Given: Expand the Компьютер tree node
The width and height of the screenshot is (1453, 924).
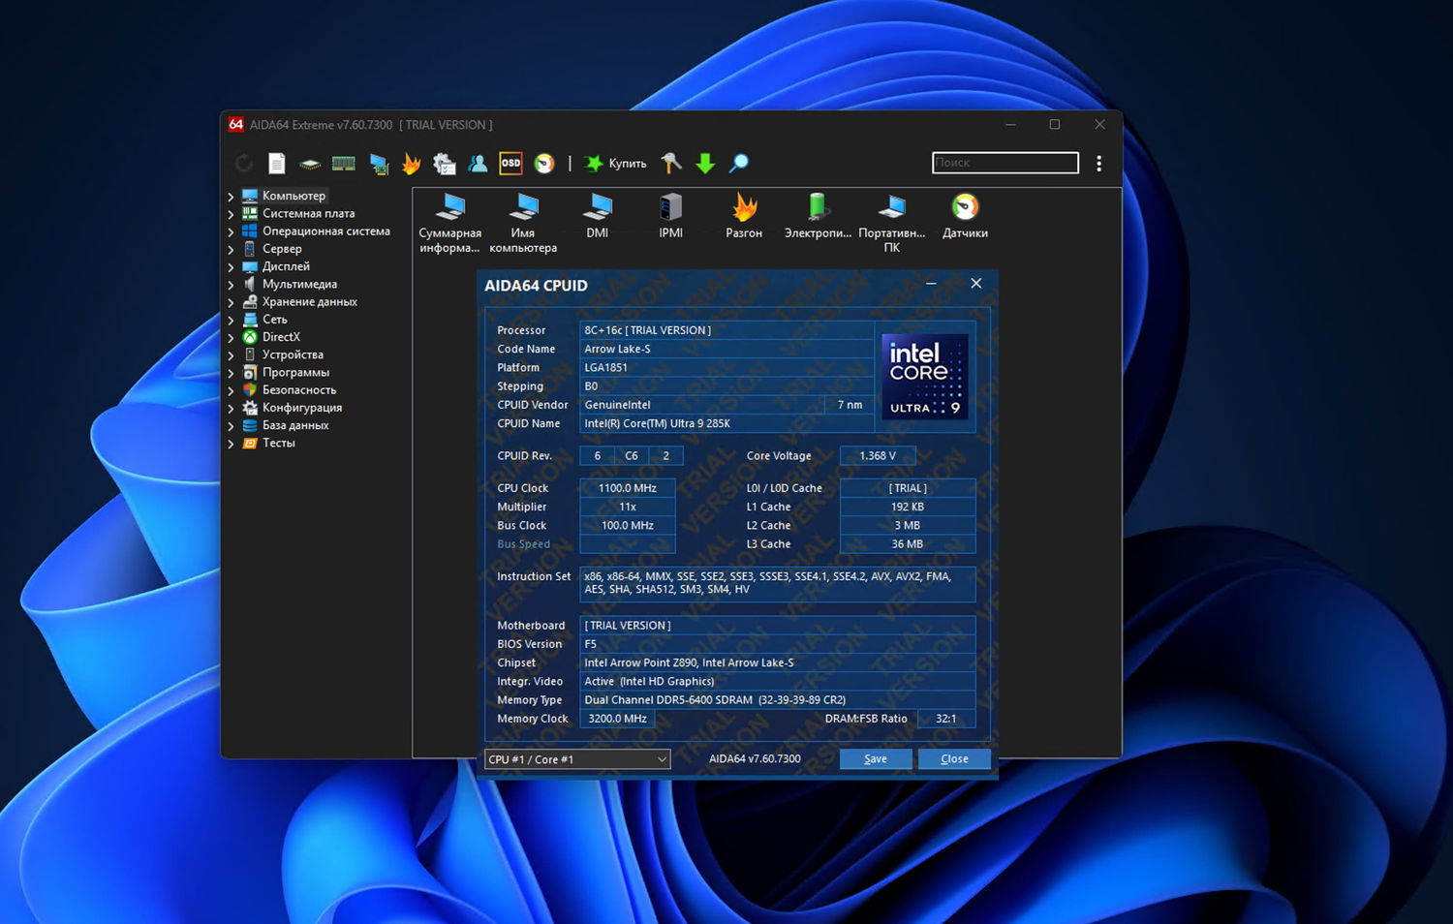Looking at the screenshot, I should coord(231,197).
